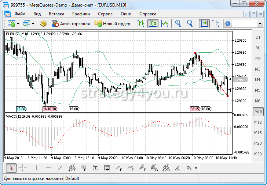Image resolution: width=267 pixels, height=185 pixels.
Task: Click the zoom out magnifier icon
Action: (x=190, y=23)
